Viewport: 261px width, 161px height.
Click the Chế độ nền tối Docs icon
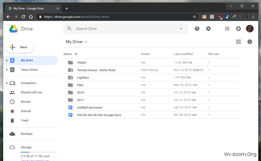[x=71, y=115]
